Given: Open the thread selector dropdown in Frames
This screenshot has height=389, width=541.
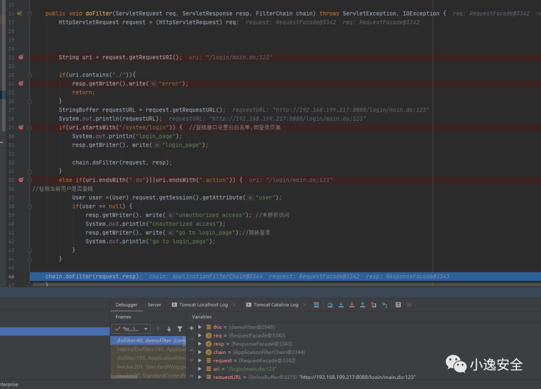Looking at the screenshot, I should (x=131, y=329).
